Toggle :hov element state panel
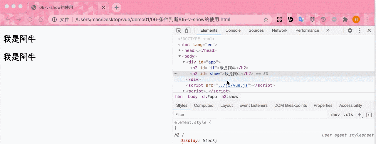 point(335,115)
